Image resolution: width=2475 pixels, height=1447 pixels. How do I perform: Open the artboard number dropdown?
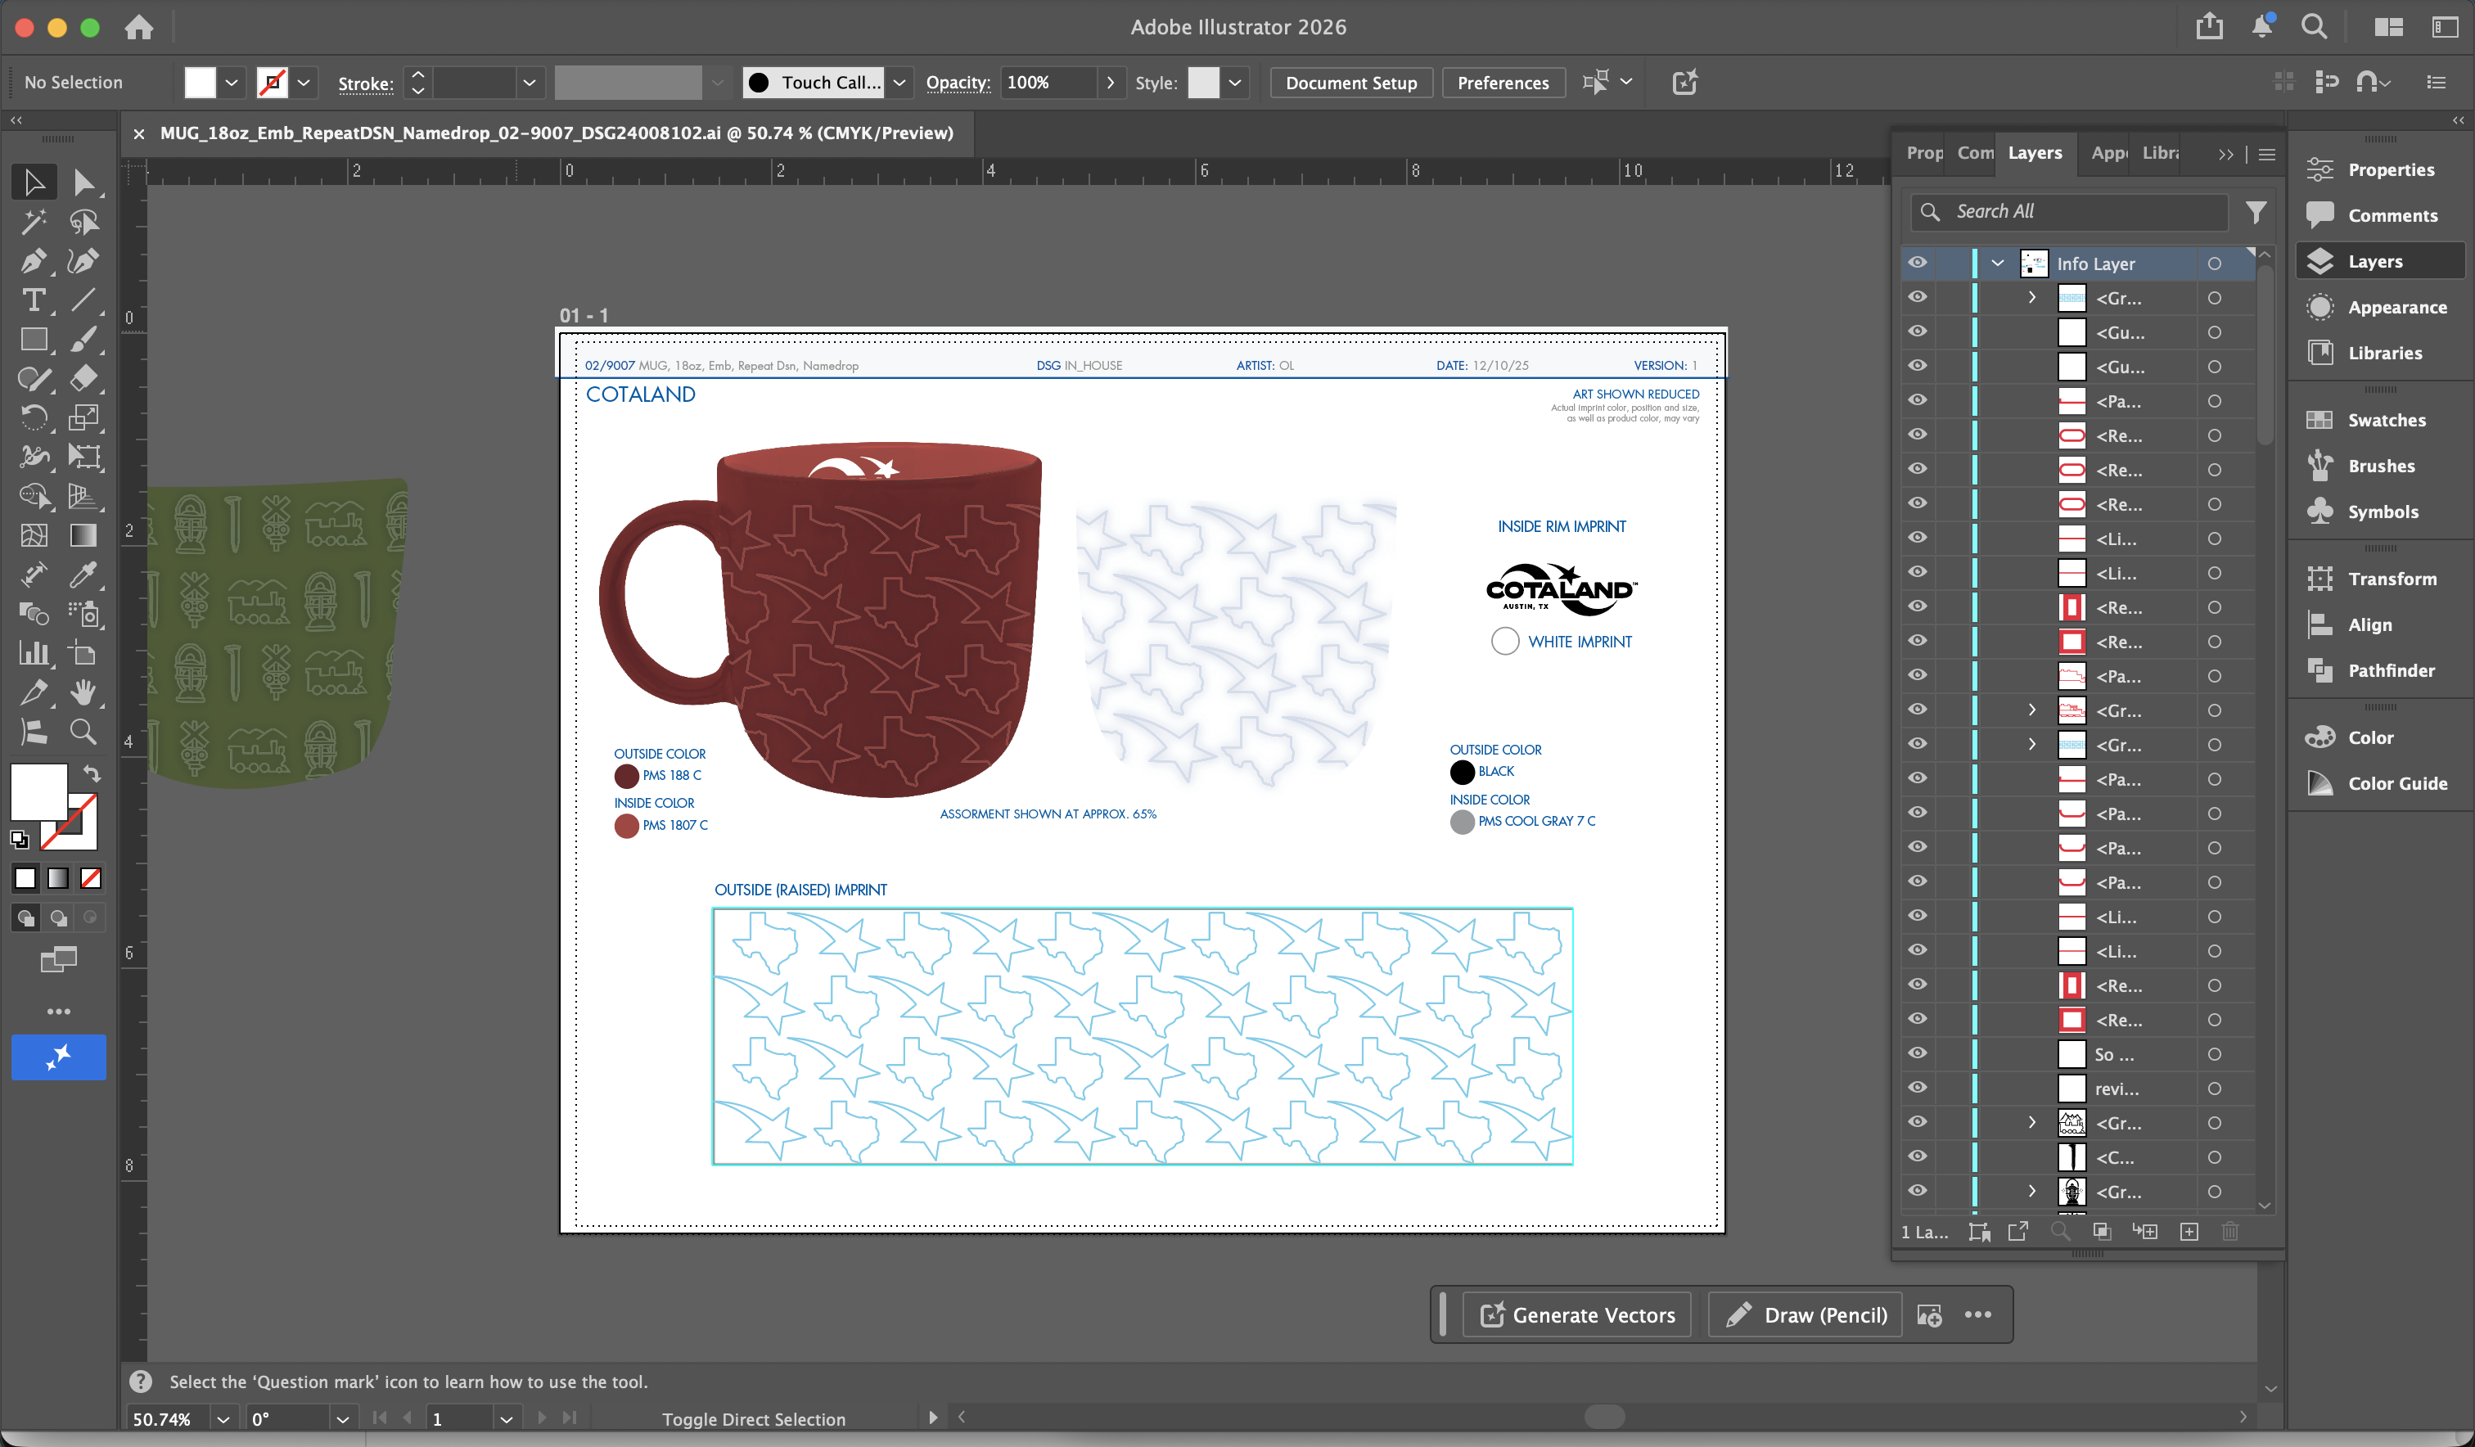click(506, 1419)
